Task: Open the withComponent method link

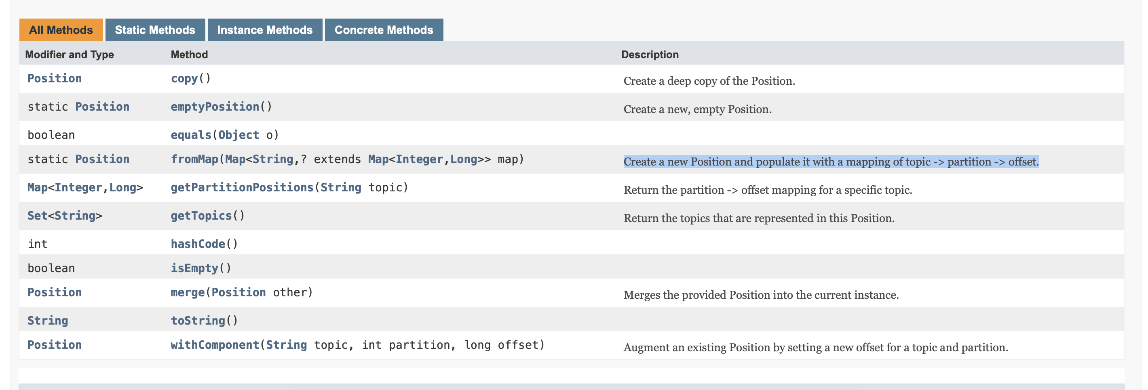Action: [215, 345]
